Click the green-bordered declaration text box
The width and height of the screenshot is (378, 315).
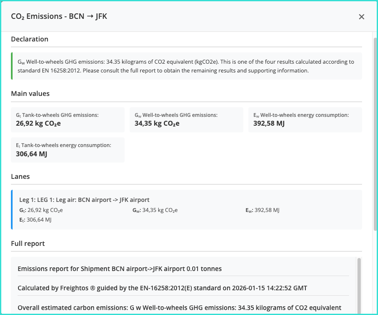pos(186,66)
